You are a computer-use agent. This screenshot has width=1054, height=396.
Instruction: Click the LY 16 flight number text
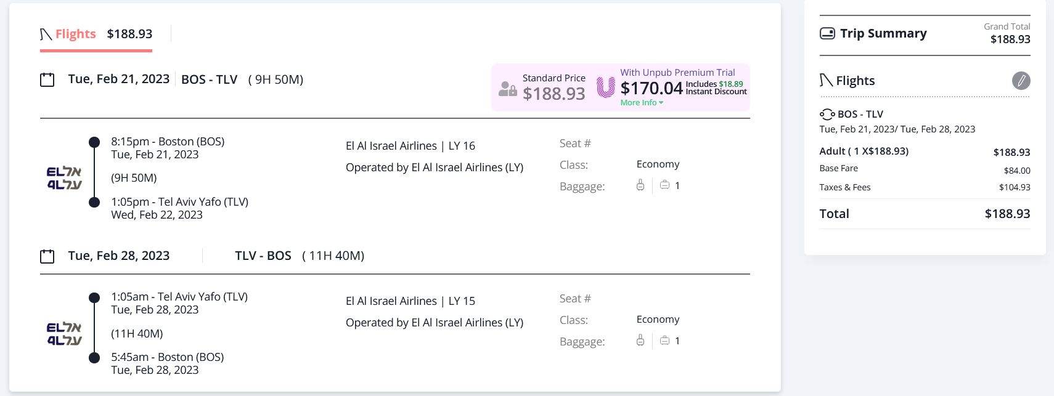pos(462,146)
